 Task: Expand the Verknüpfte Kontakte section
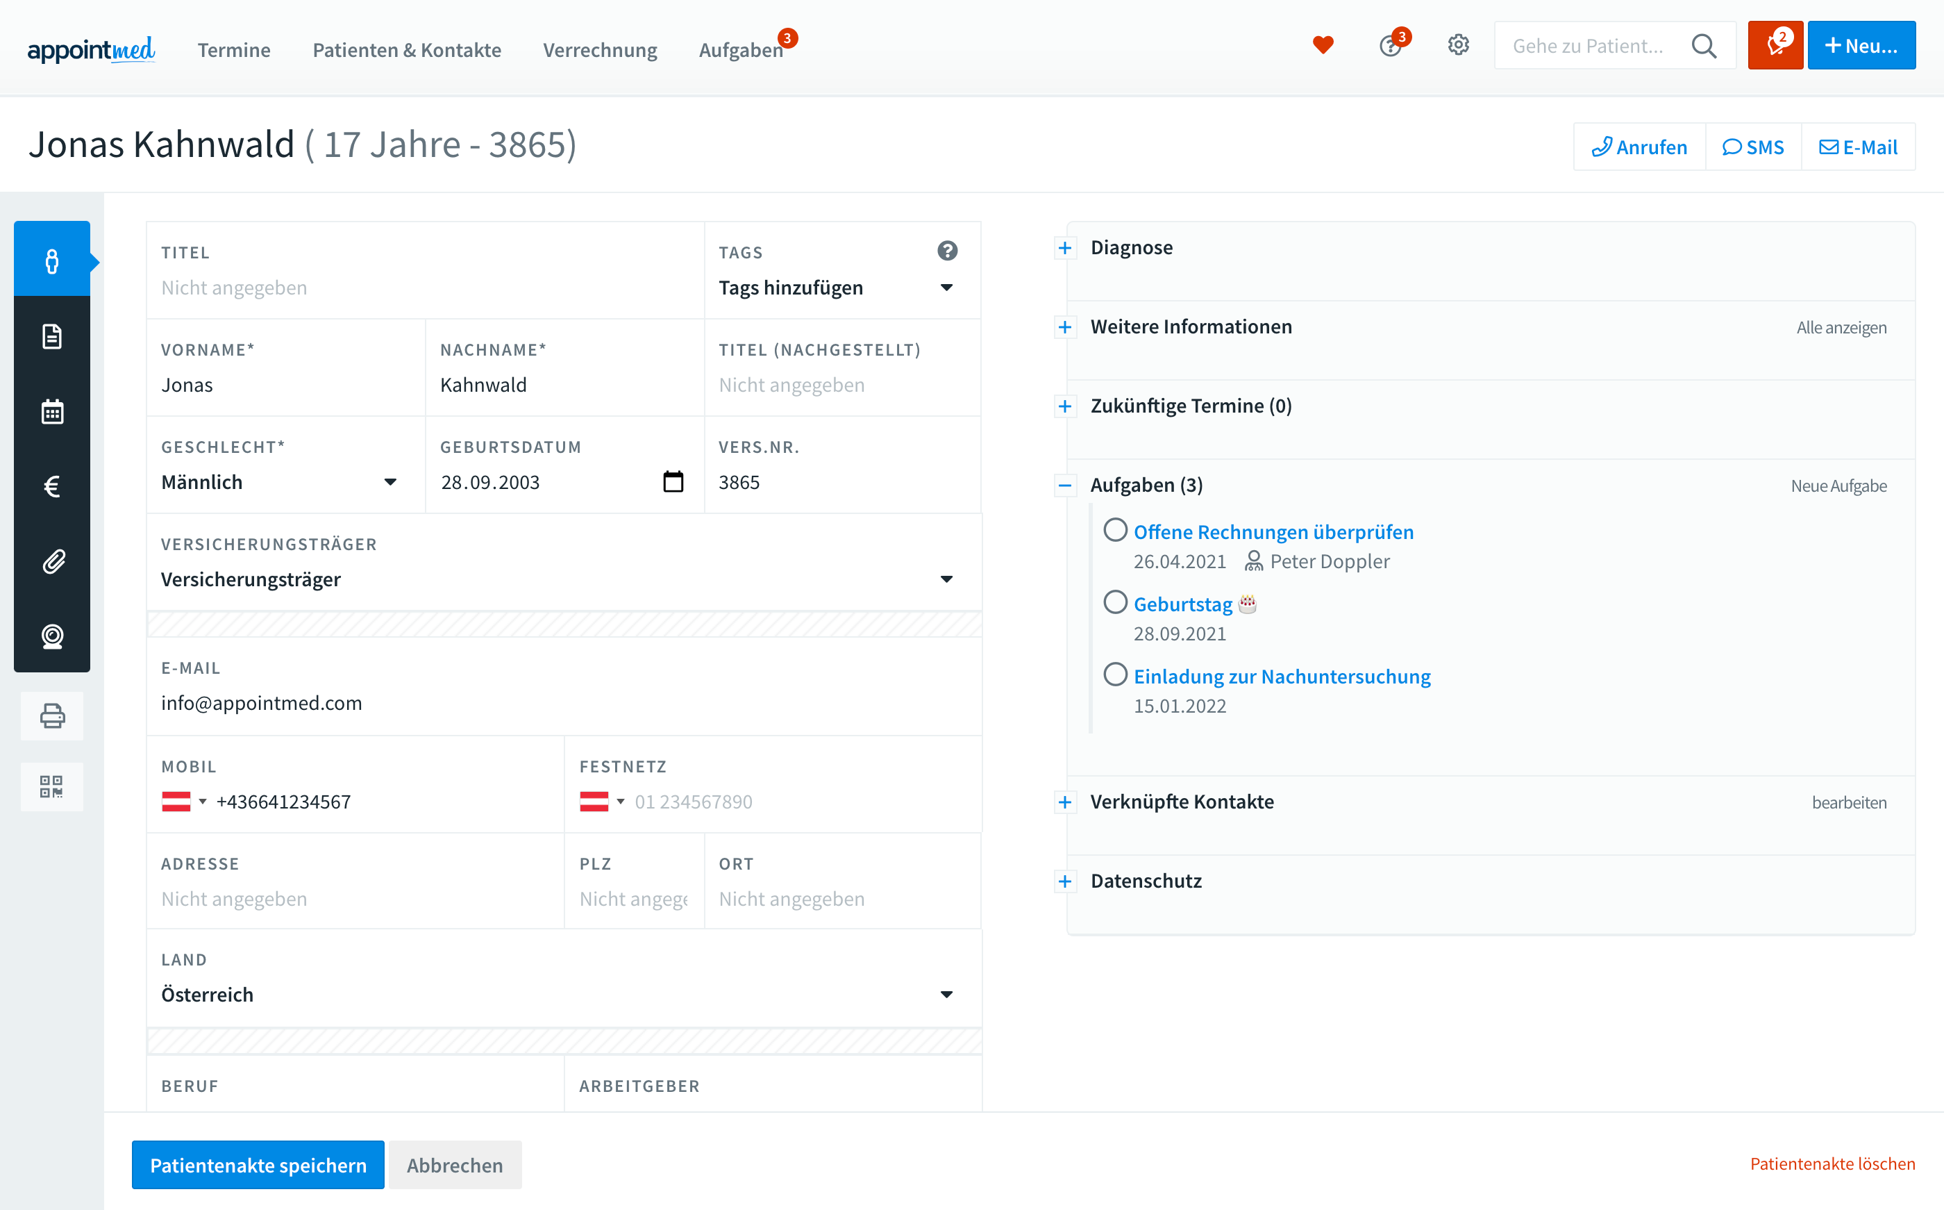(1064, 803)
